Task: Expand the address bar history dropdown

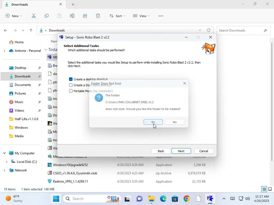Action: pyautogui.click(x=200, y=30)
